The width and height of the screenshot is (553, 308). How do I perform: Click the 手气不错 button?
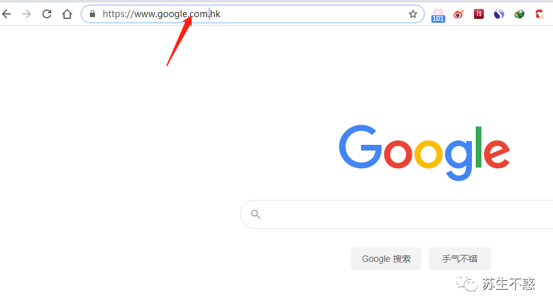click(x=459, y=259)
